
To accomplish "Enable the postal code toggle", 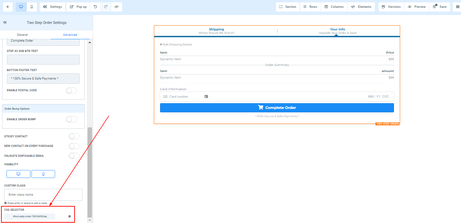I will tap(71, 90).
